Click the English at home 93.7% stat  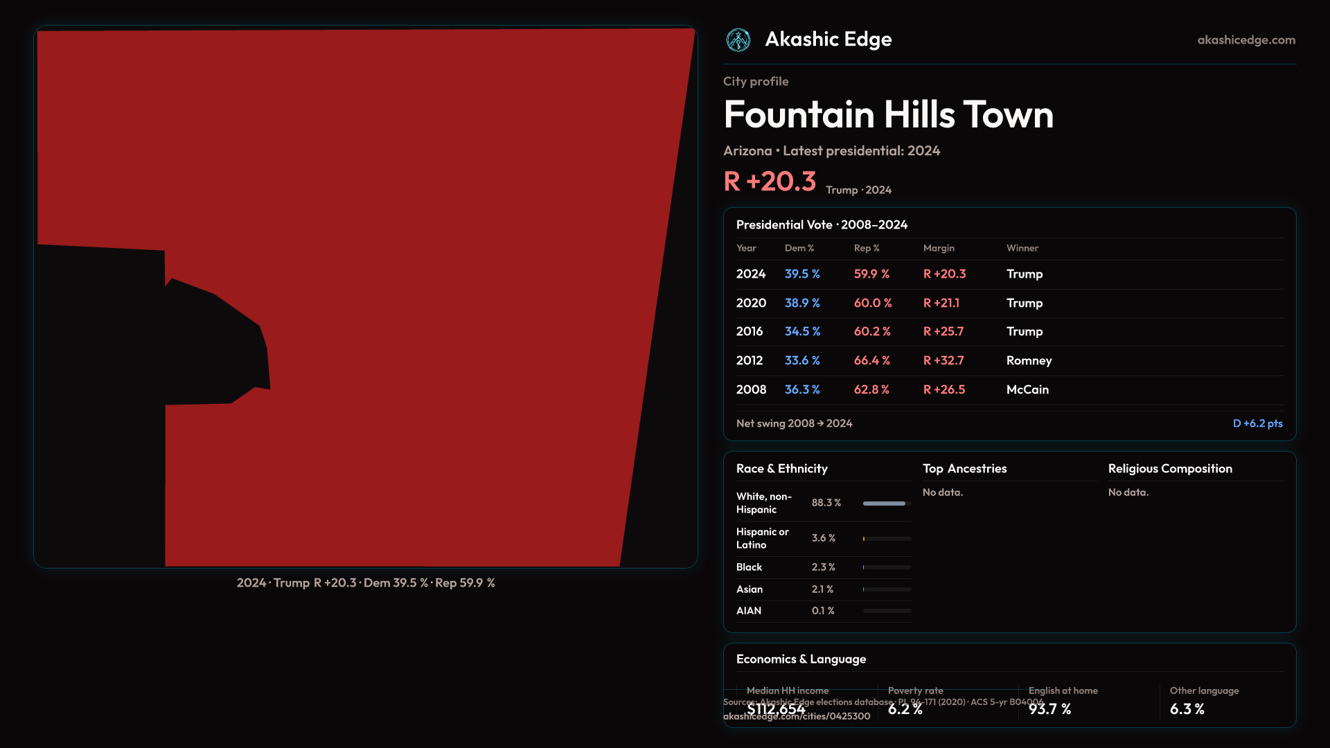pyautogui.click(x=1049, y=709)
